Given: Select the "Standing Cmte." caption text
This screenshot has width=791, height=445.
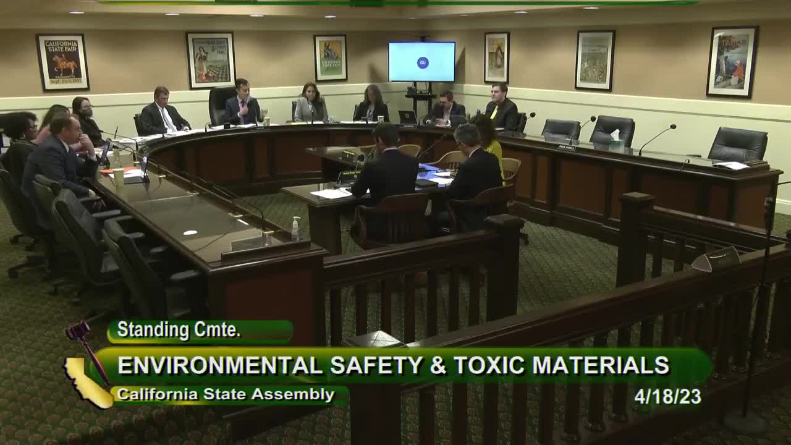Looking at the screenshot, I should tap(179, 330).
